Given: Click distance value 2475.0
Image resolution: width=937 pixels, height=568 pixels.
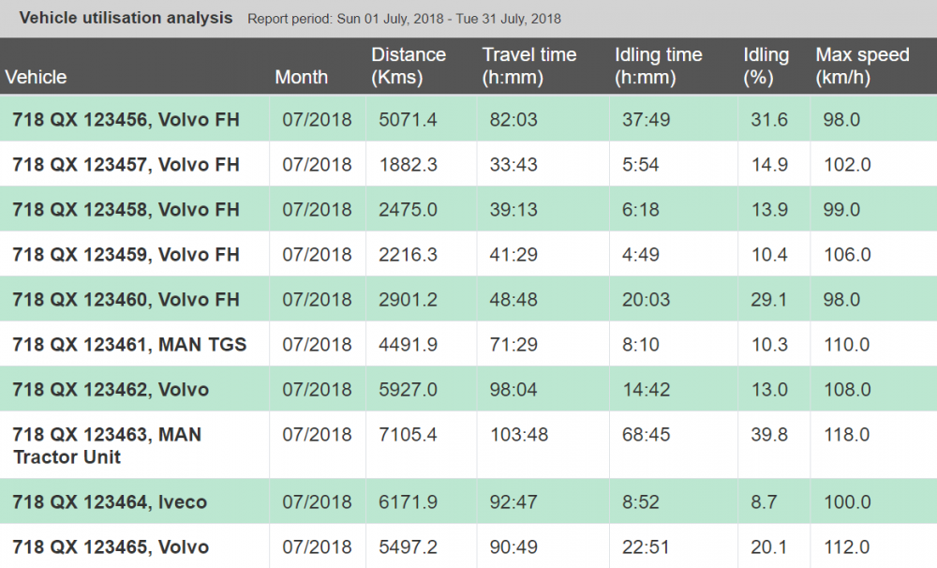Looking at the screenshot, I should [x=409, y=210].
